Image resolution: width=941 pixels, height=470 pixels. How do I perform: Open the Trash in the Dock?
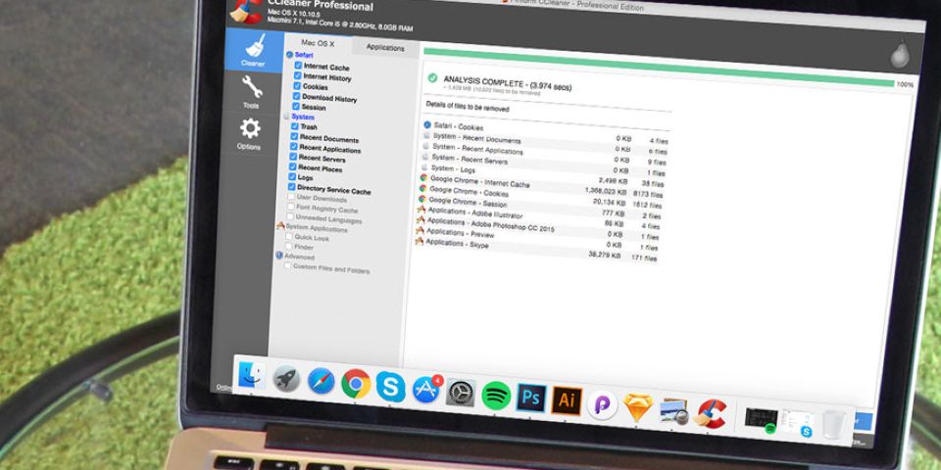pyautogui.click(x=834, y=425)
